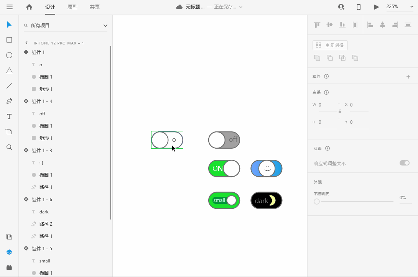Open the zoom level dropdown at 225%

pyautogui.click(x=399, y=7)
